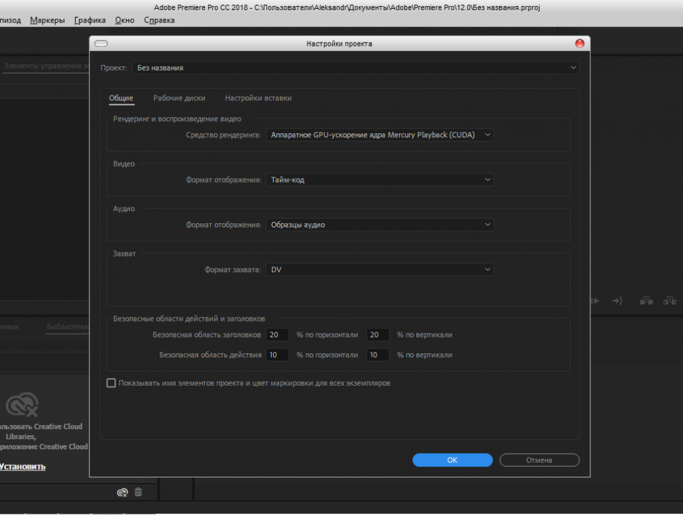Screen dimensions: 683x515
Task: Click the pill button on dialog title bar
Action: (101, 43)
